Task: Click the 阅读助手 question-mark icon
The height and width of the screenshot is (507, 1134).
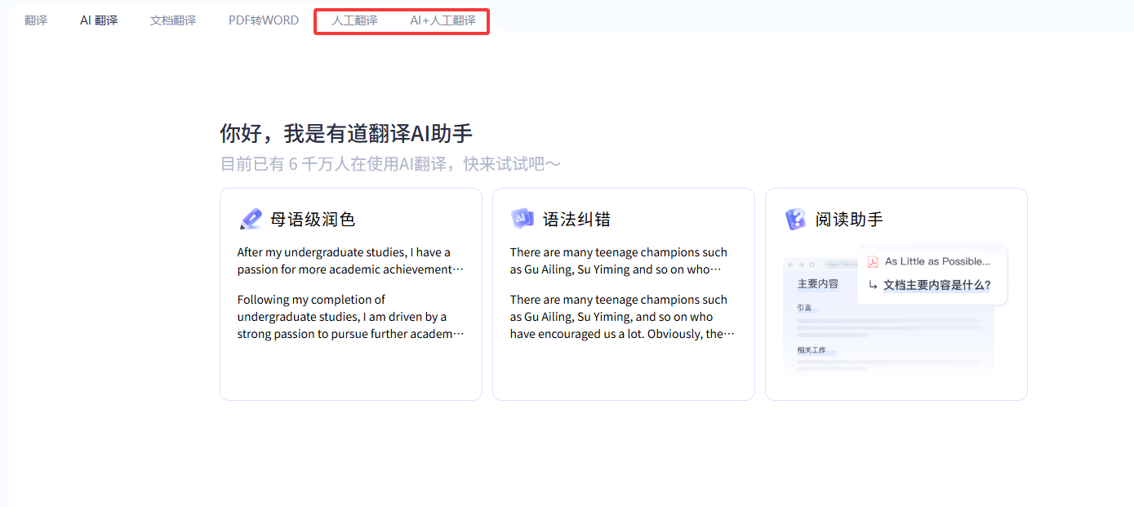Action: [x=795, y=219]
